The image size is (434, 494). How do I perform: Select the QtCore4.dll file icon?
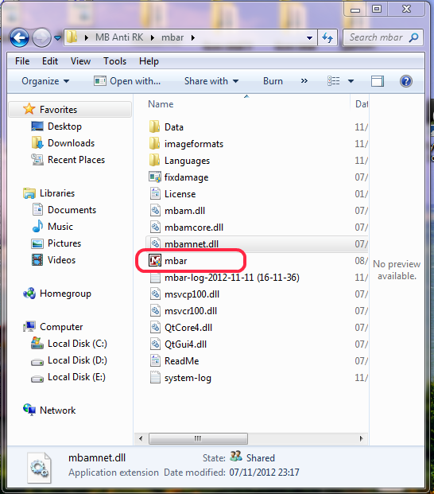pos(155,327)
